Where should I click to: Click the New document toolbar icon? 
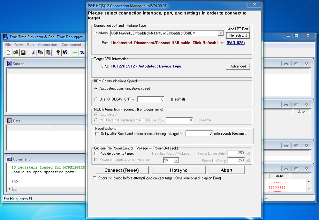(x=8, y=53)
